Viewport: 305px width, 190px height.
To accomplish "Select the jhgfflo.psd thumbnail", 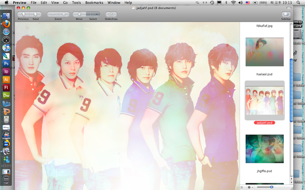I will 264,149.
